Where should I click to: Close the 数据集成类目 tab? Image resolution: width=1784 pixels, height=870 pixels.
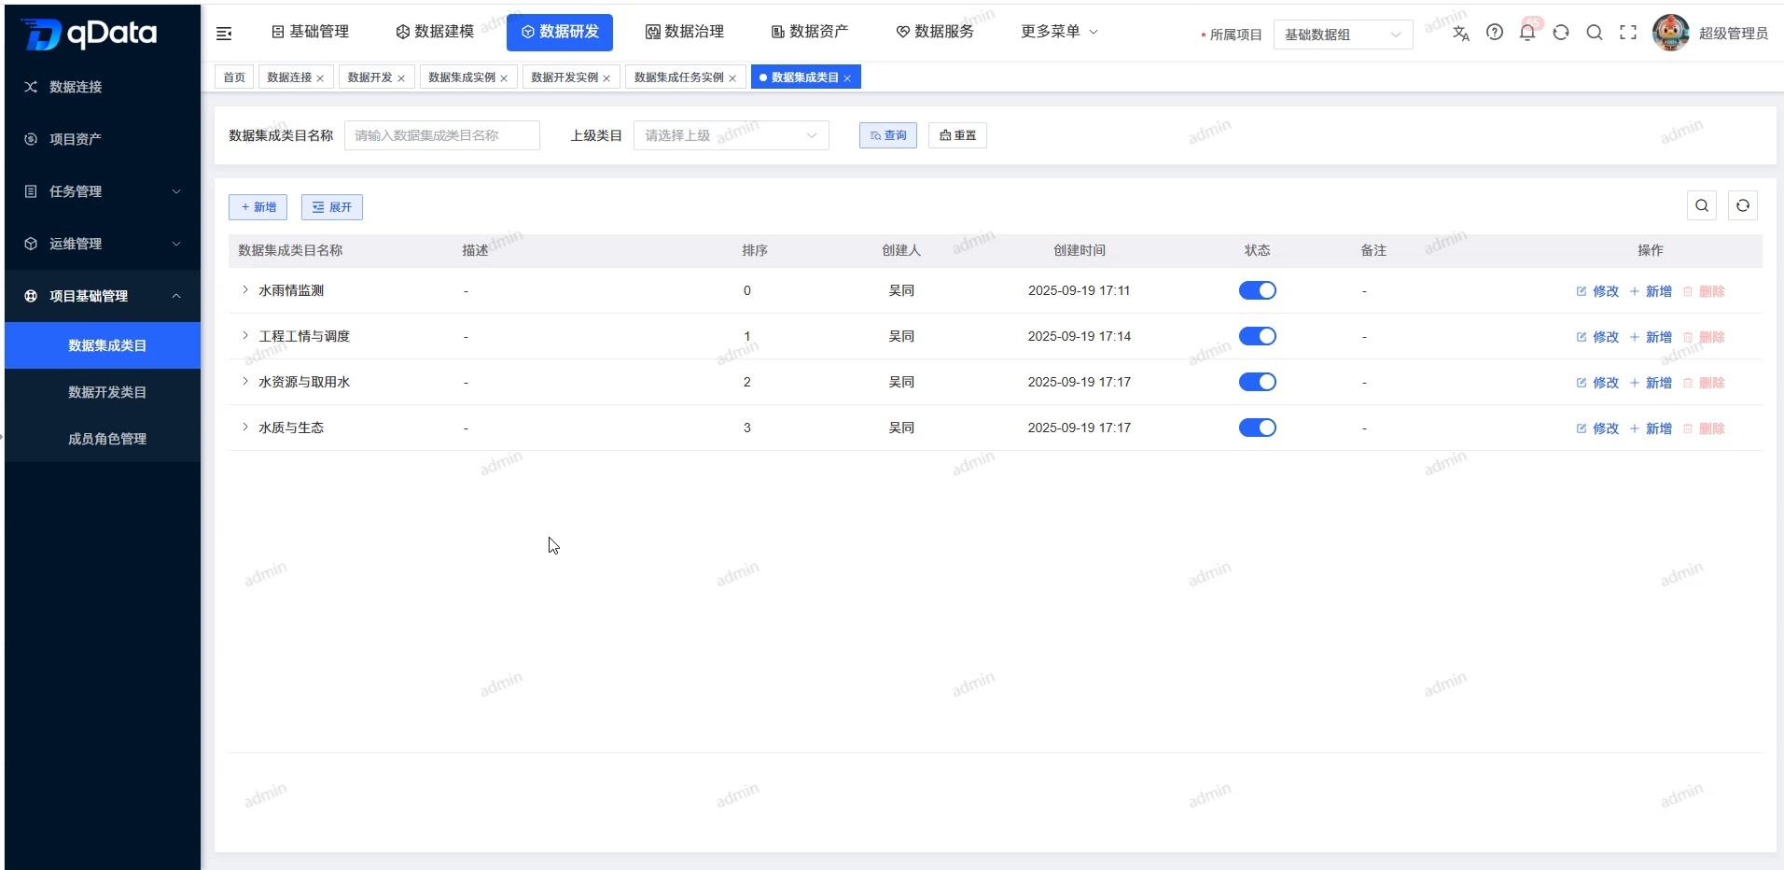[847, 78]
